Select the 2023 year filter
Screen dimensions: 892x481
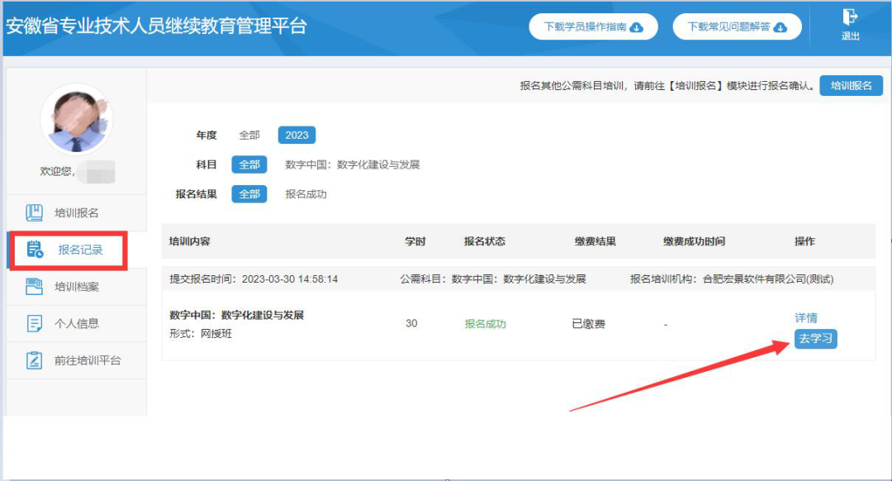pyautogui.click(x=297, y=135)
